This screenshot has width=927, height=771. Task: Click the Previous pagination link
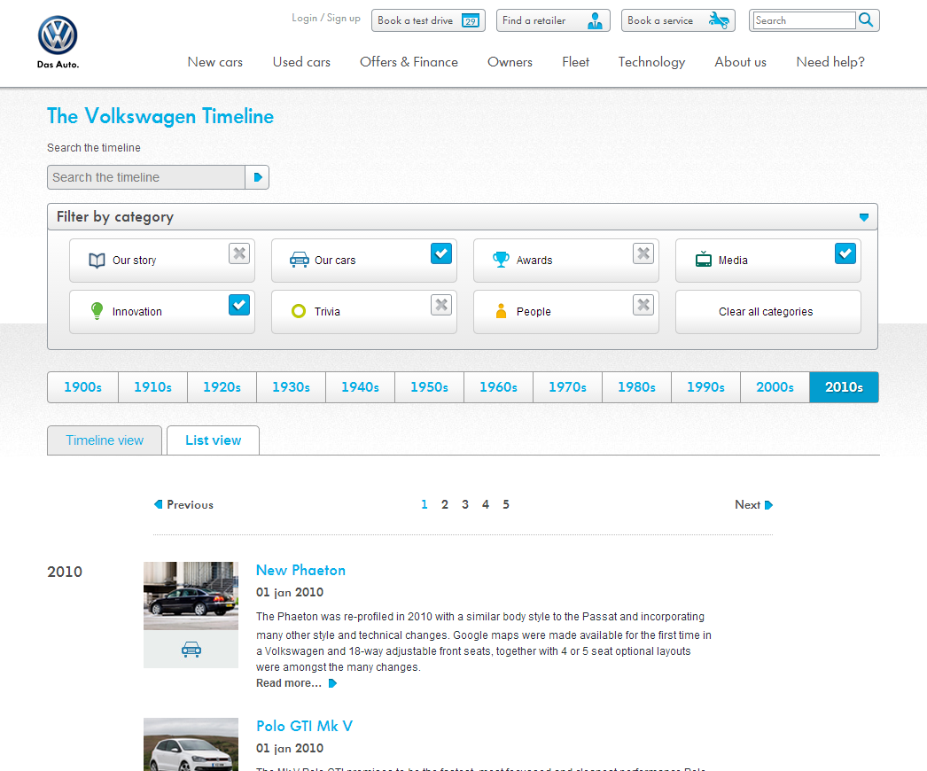(183, 505)
